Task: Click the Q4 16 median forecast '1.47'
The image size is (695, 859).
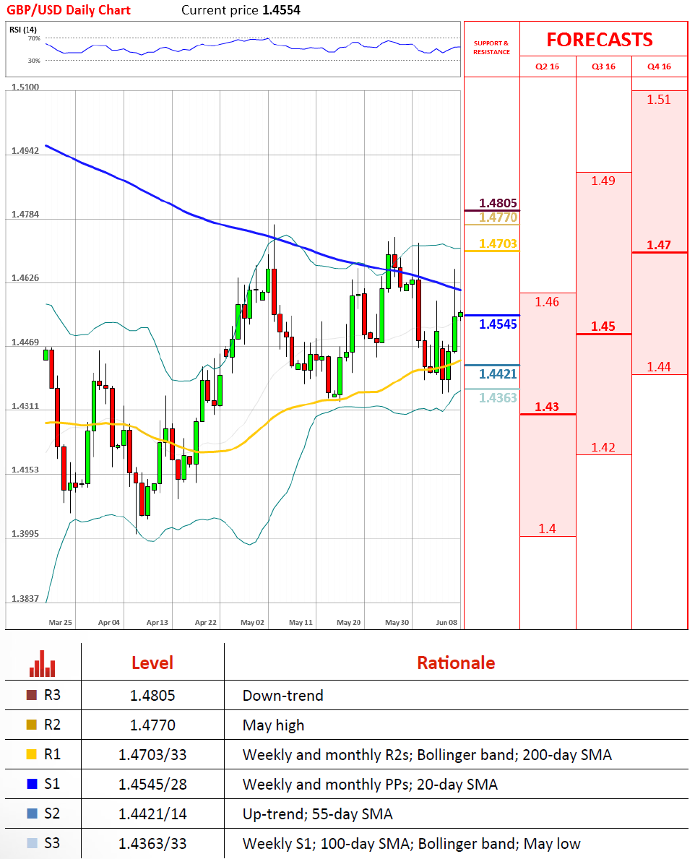Action: (x=658, y=245)
